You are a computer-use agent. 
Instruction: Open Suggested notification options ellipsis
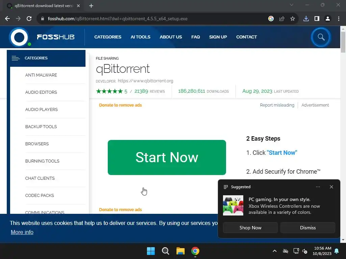(318, 187)
